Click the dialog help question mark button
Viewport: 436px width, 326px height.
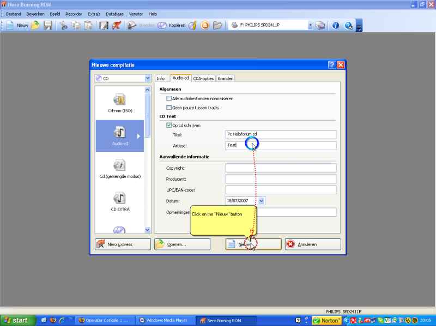332,65
